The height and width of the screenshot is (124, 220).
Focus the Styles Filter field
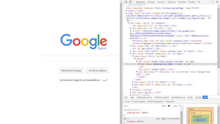[x=142, y=106]
